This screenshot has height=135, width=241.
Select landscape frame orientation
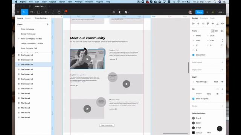click(x=217, y=31)
